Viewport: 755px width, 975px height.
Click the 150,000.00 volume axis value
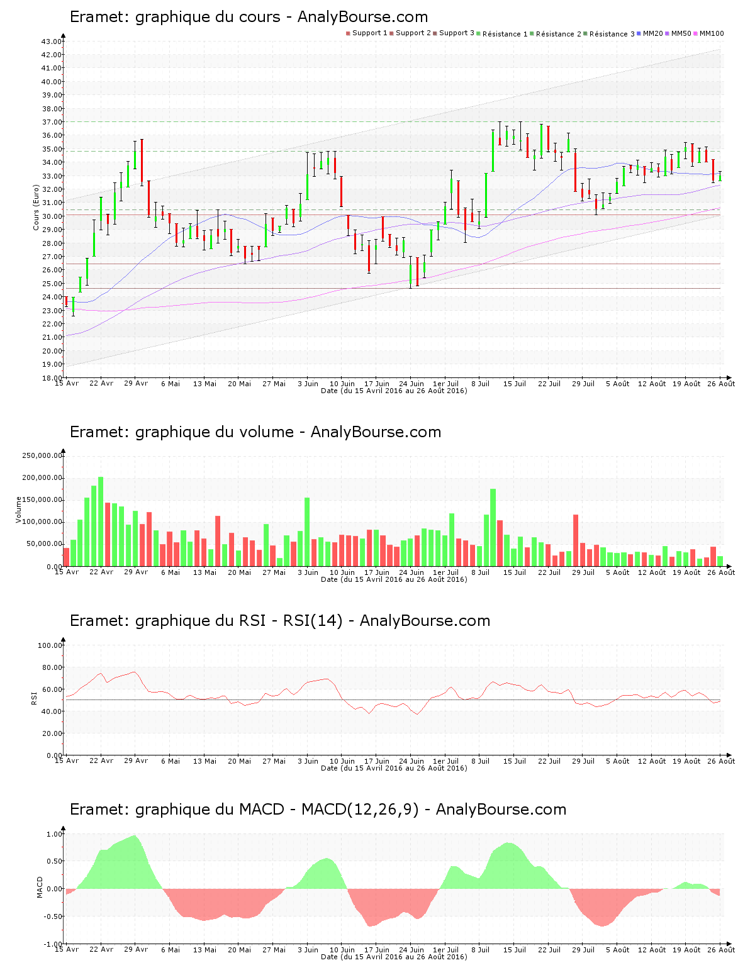[42, 500]
